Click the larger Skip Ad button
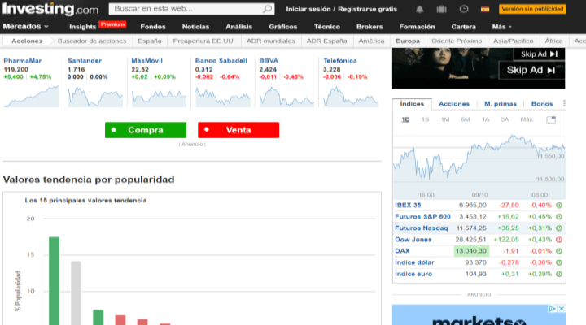Screen dimensions: 586x325 tap(531, 70)
